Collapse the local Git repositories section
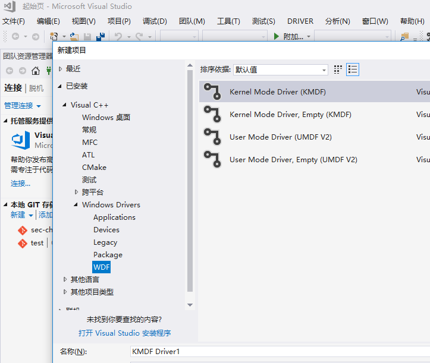Screen dimensions: 430x363 5,204
